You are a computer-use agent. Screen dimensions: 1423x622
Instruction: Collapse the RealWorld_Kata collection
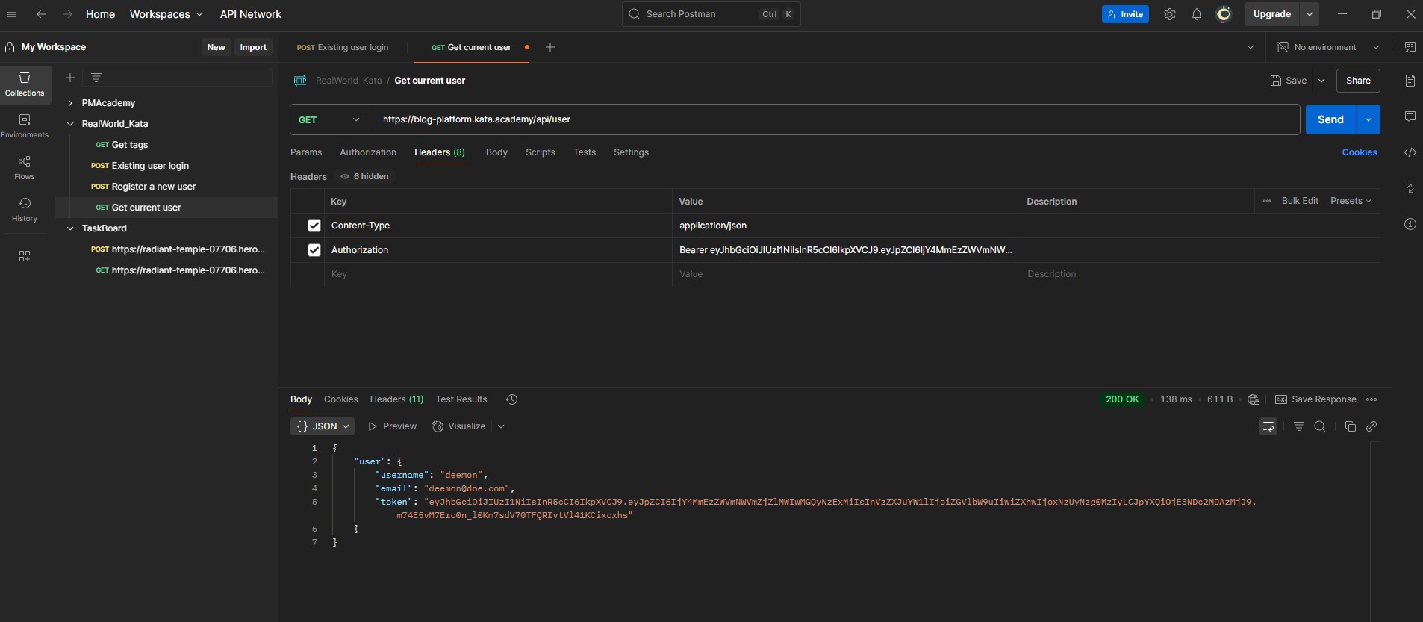(x=70, y=124)
